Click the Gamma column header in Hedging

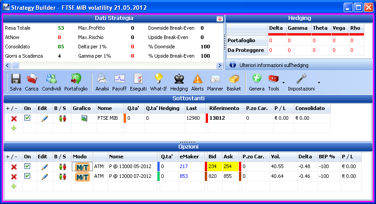[298, 28]
